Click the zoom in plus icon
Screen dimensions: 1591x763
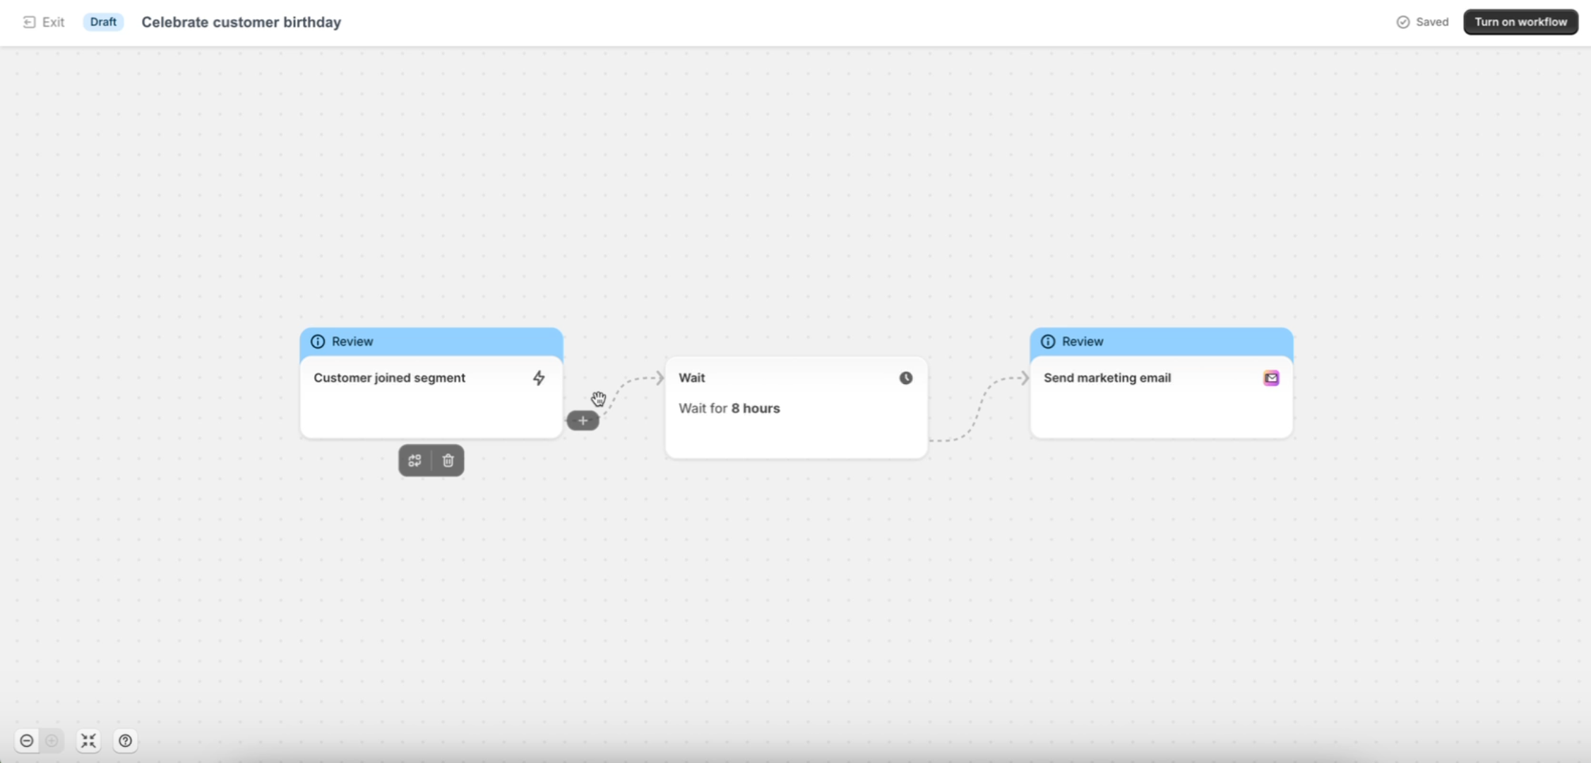(52, 740)
